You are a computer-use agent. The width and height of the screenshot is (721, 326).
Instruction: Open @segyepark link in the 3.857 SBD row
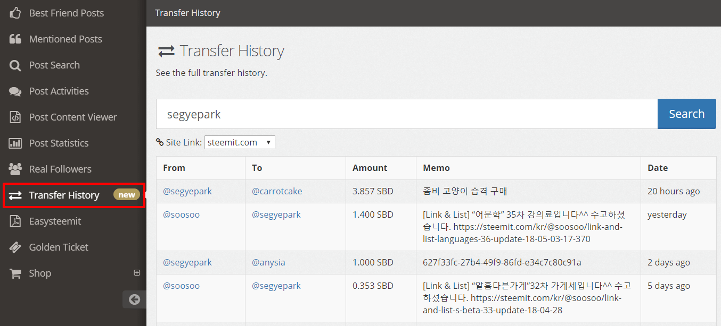187,191
